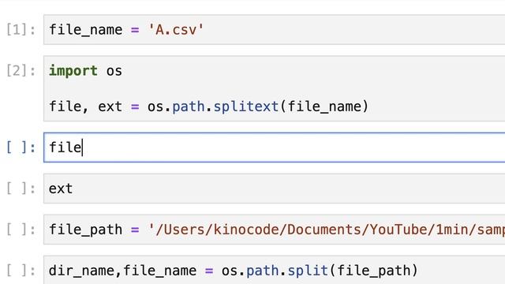Image resolution: width=505 pixels, height=284 pixels.
Task: Click the file_name = 'A.csv' code cell
Action: tap(274, 30)
